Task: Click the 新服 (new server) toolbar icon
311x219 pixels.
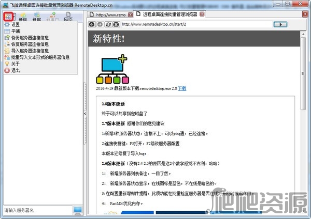Action: click(37, 17)
